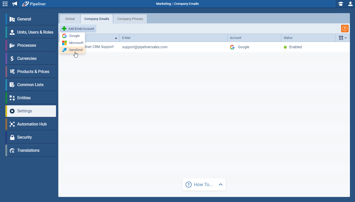Screen dimensions: 355x202
Task: Click the green Enabled status dot
Action: pos(285,47)
